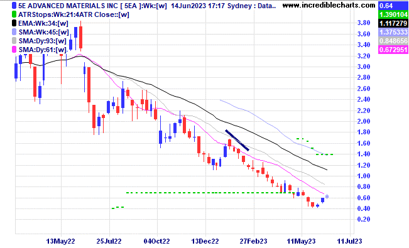Click the 3.80 price axis label
This screenshot has width=409, height=248.
tap(364, 23)
